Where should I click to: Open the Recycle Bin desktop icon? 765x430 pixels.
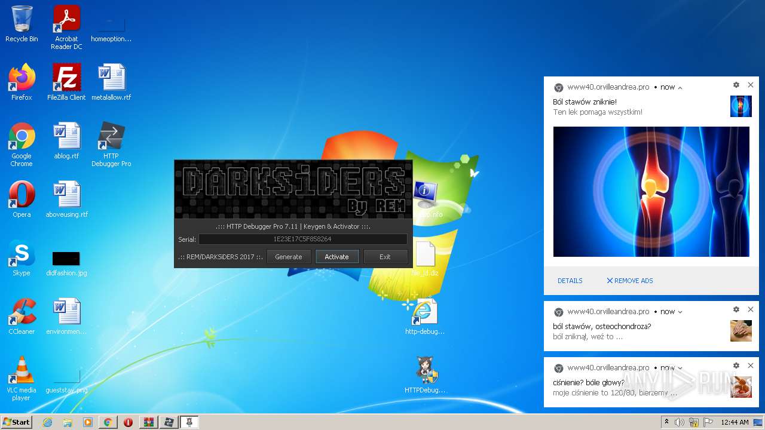coord(22,24)
